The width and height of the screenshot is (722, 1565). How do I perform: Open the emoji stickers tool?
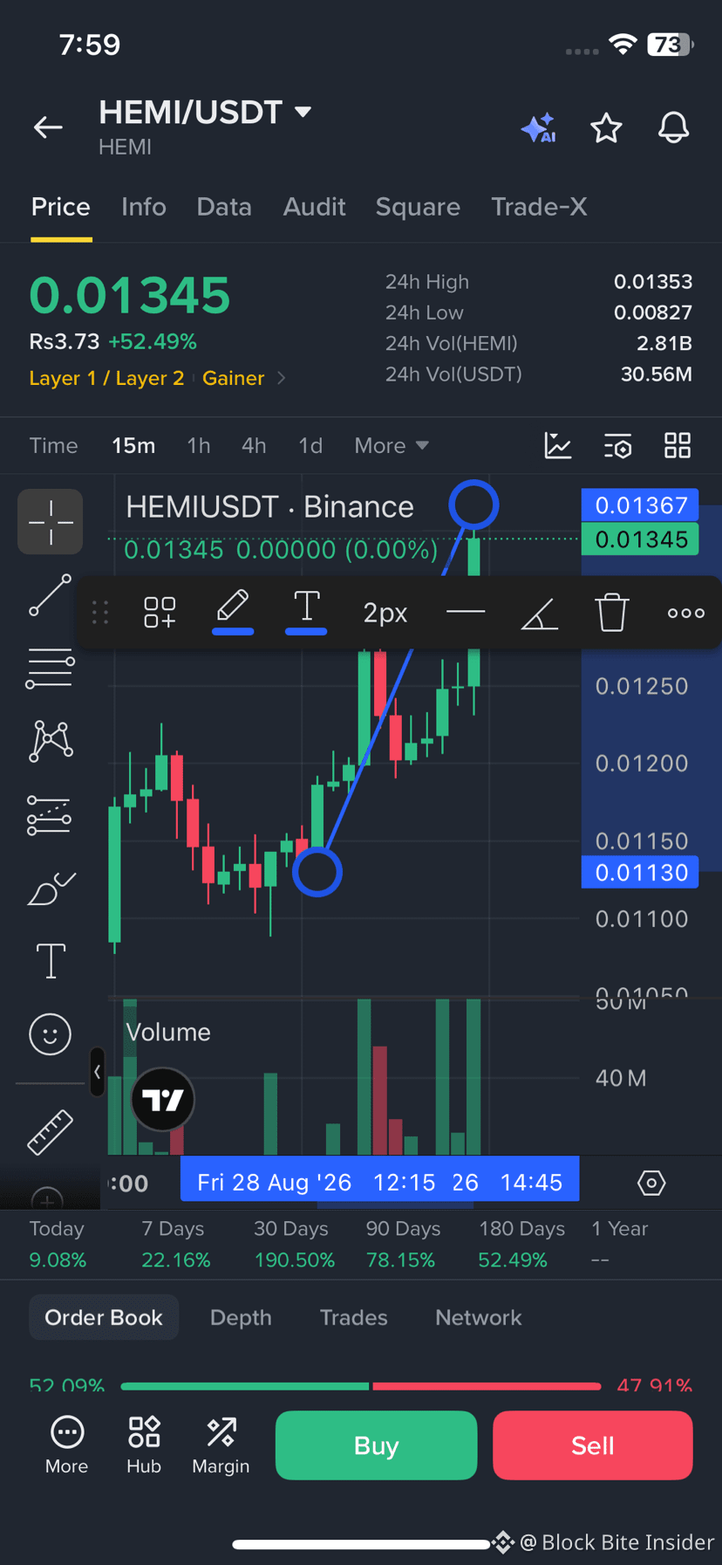tap(50, 1034)
